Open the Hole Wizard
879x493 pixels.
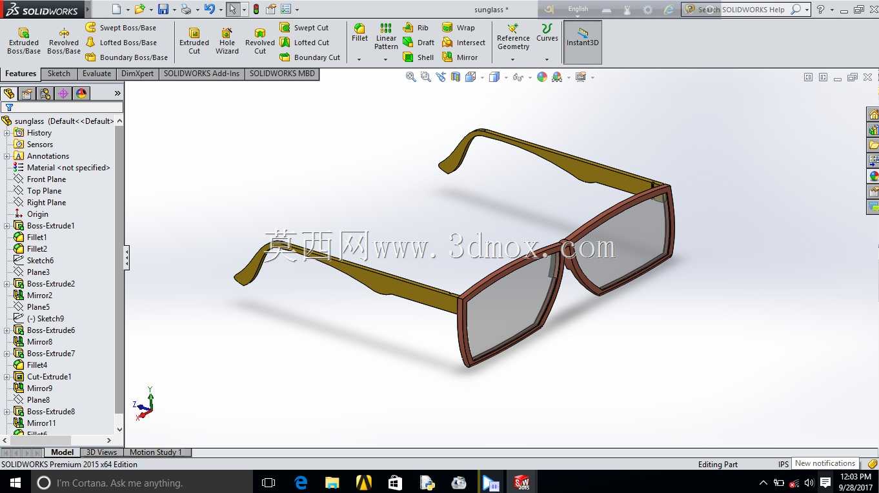[227, 41]
